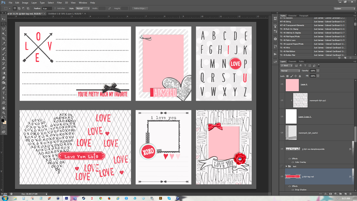Screen dimensions: 357x201
Task: Switch to the Character tab
Action: point(292,16)
